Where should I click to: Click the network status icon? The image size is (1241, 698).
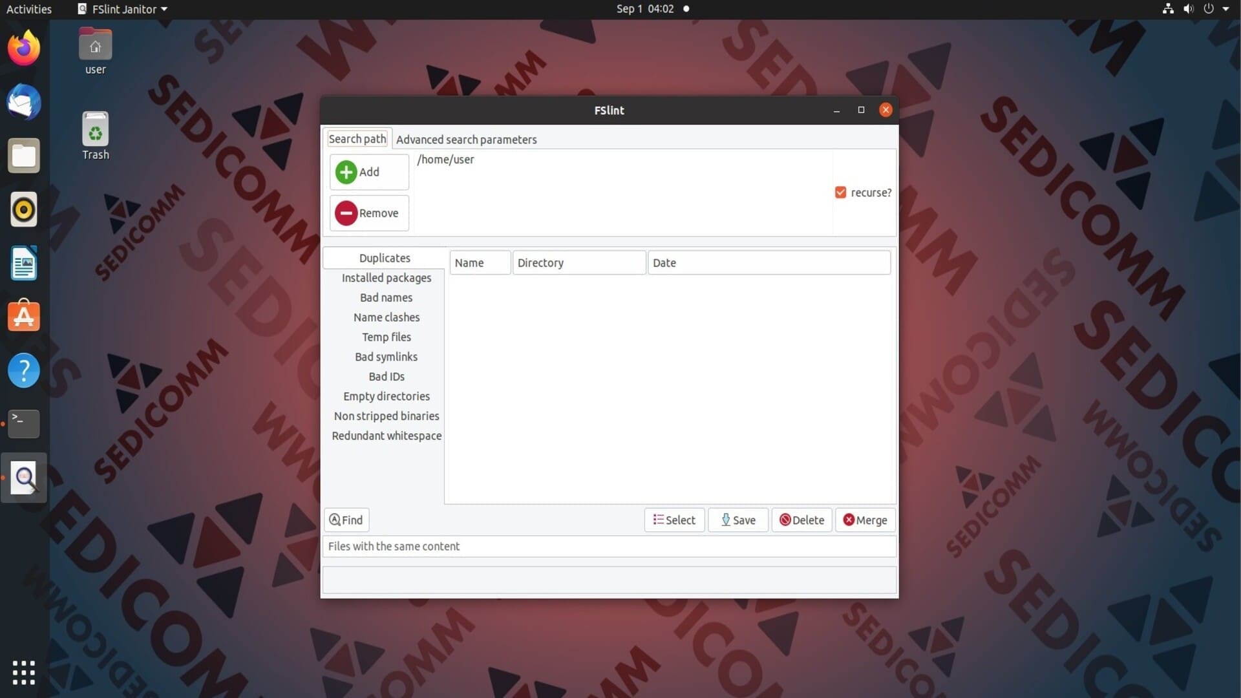coord(1168,9)
